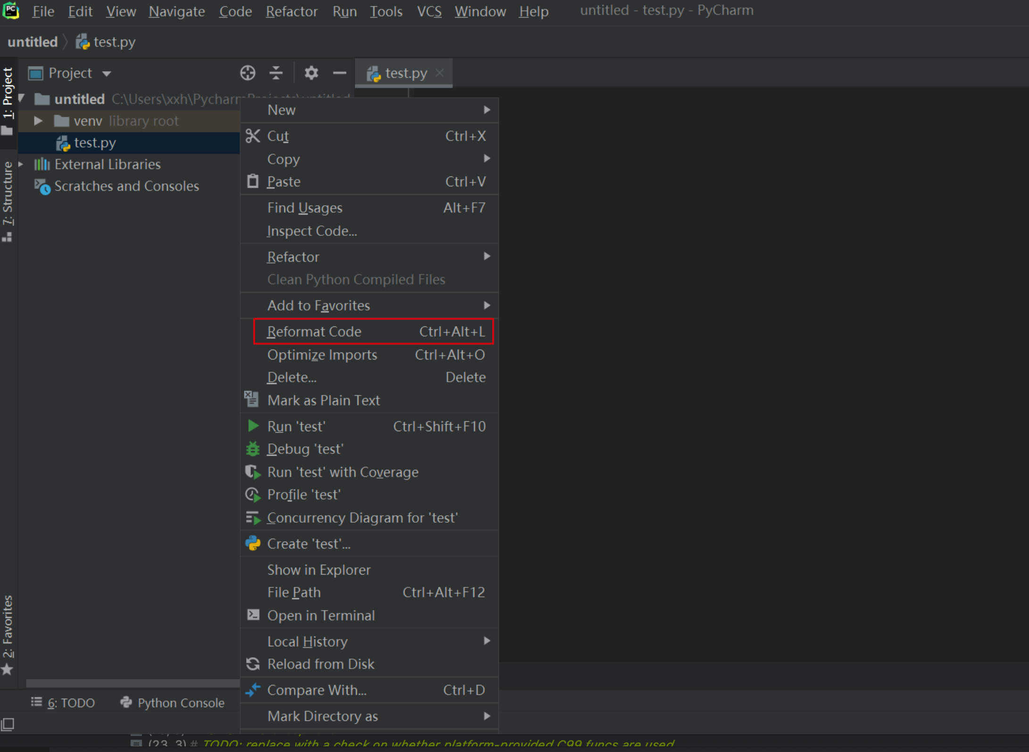Open the Tools menu
The height and width of the screenshot is (752, 1029).
click(x=386, y=11)
